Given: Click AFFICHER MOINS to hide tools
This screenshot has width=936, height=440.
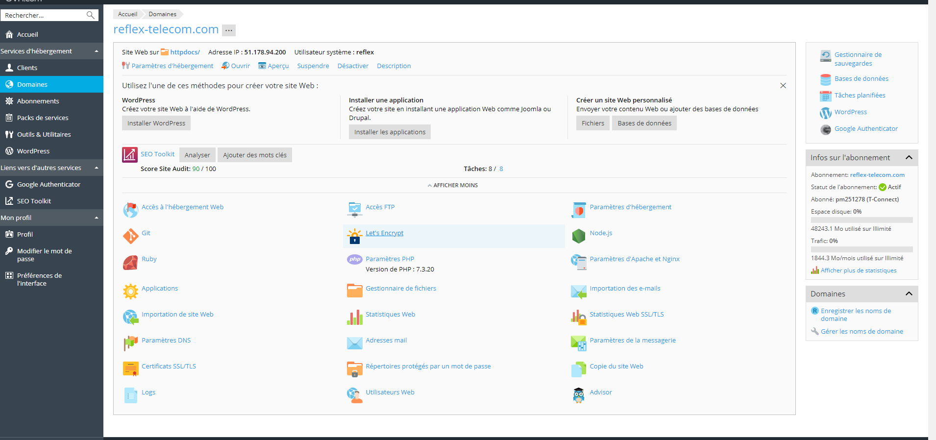Looking at the screenshot, I should click(x=453, y=185).
